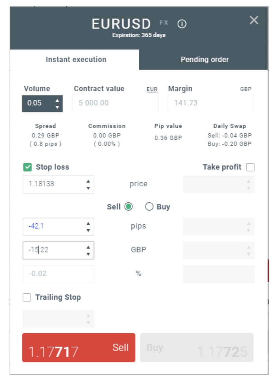Uncheck the Stop loss checkbox
This screenshot has height=378, width=270.
27,167
